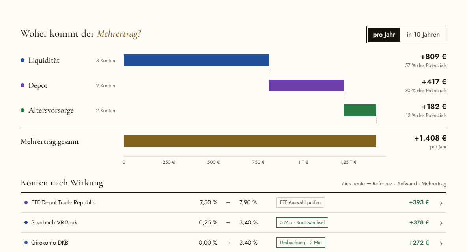
Task: Click the '+393 €' value for ETF-Depot
Action: click(419, 202)
